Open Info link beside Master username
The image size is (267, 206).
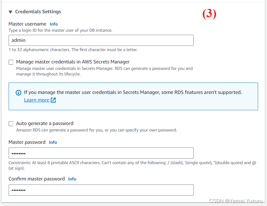(x=54, y=24)
